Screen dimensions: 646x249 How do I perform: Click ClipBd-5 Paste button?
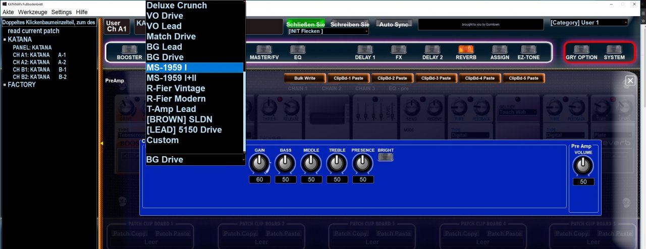click(523, 78)
